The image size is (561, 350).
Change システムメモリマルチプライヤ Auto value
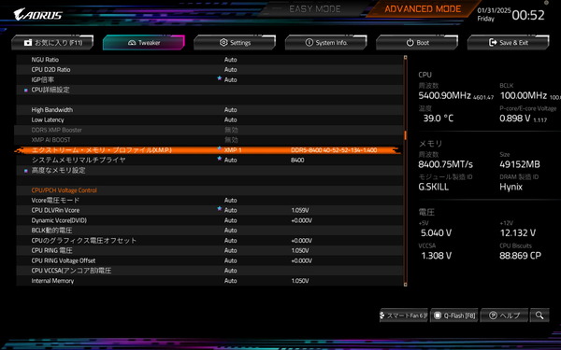click(230, 160)
